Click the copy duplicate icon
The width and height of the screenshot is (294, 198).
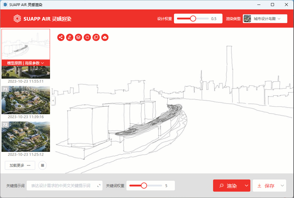click(x=96, y=37)
